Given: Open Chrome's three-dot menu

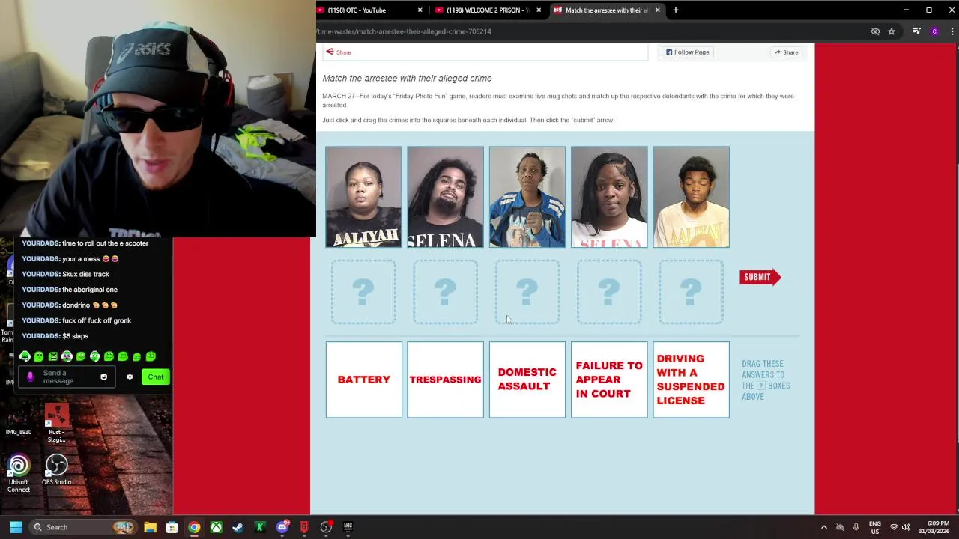Looking at the screenshot, I should (x=952, y=31).
